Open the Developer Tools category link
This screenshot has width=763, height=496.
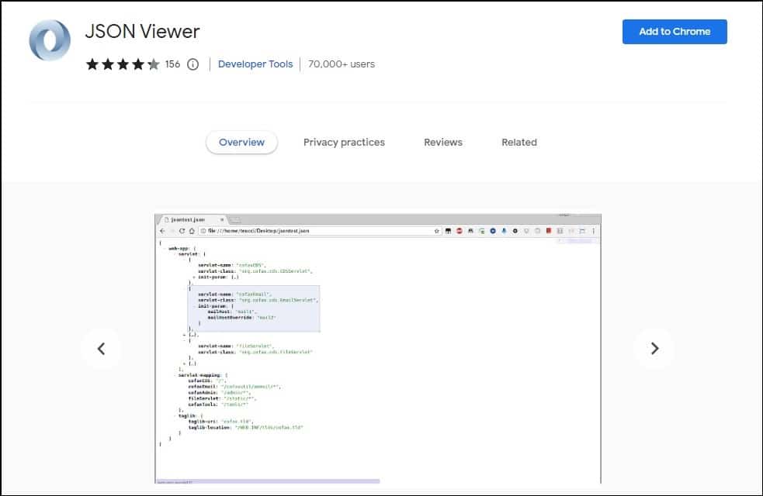click(x=255, y=64)
